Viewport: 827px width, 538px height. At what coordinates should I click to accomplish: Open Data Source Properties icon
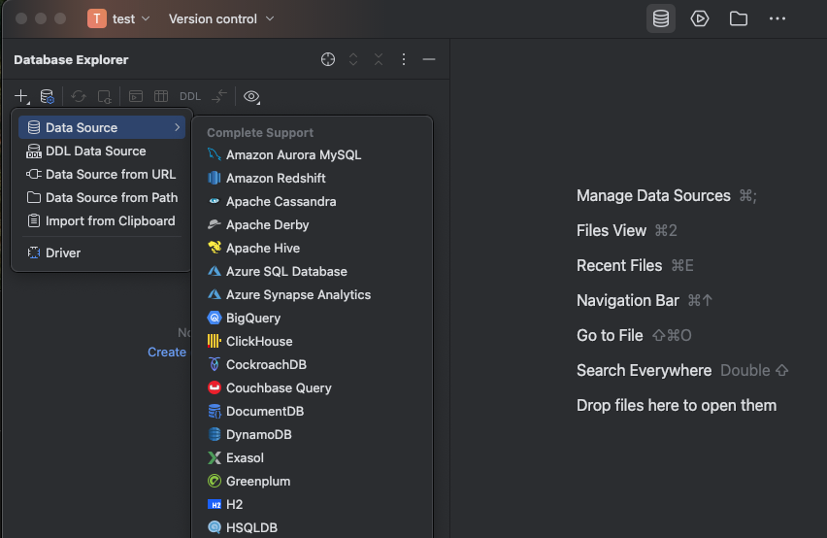47,96
